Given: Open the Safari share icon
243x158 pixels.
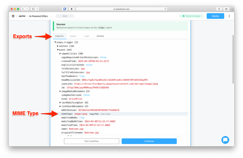Looking at the screenshot, I should 219,9.
